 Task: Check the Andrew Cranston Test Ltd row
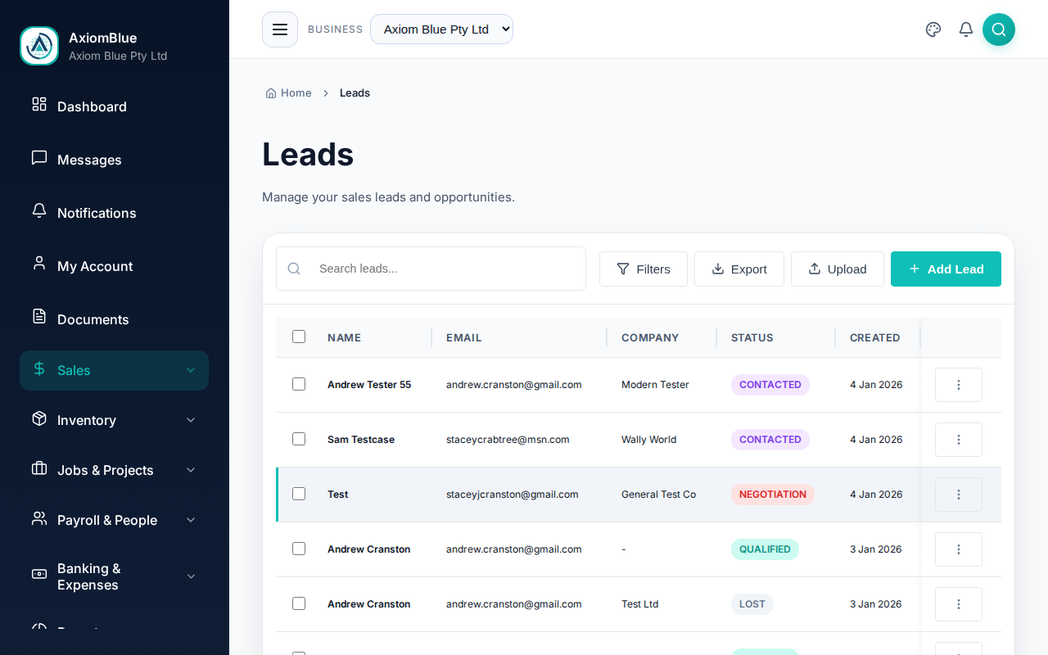tap(299, 603)
